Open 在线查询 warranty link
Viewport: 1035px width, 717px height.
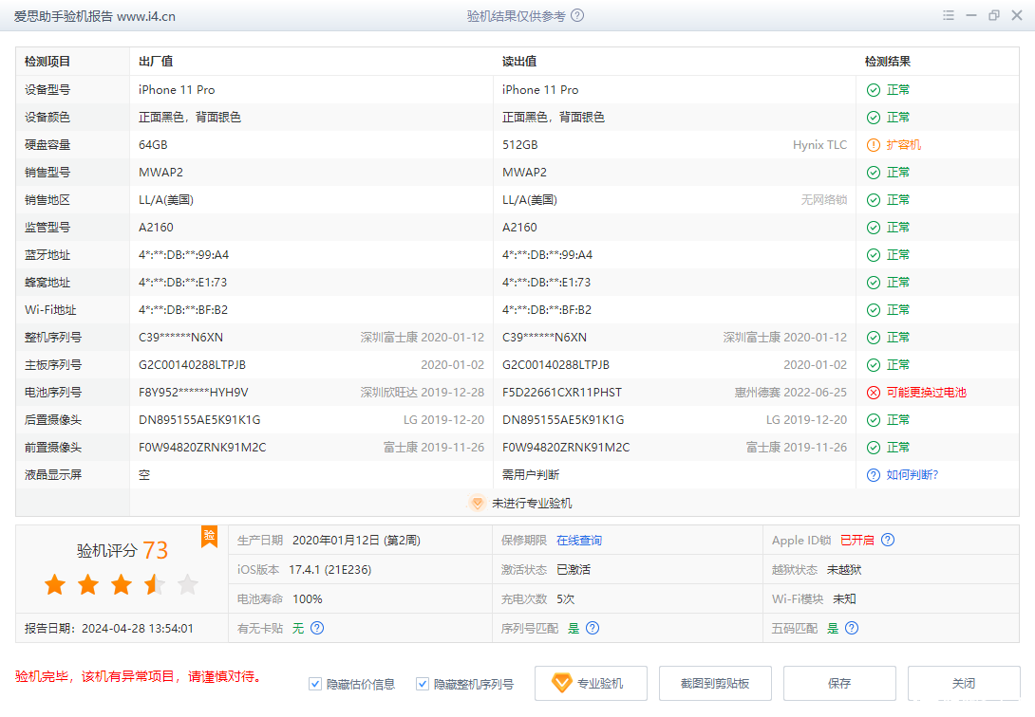pos(579,541)
